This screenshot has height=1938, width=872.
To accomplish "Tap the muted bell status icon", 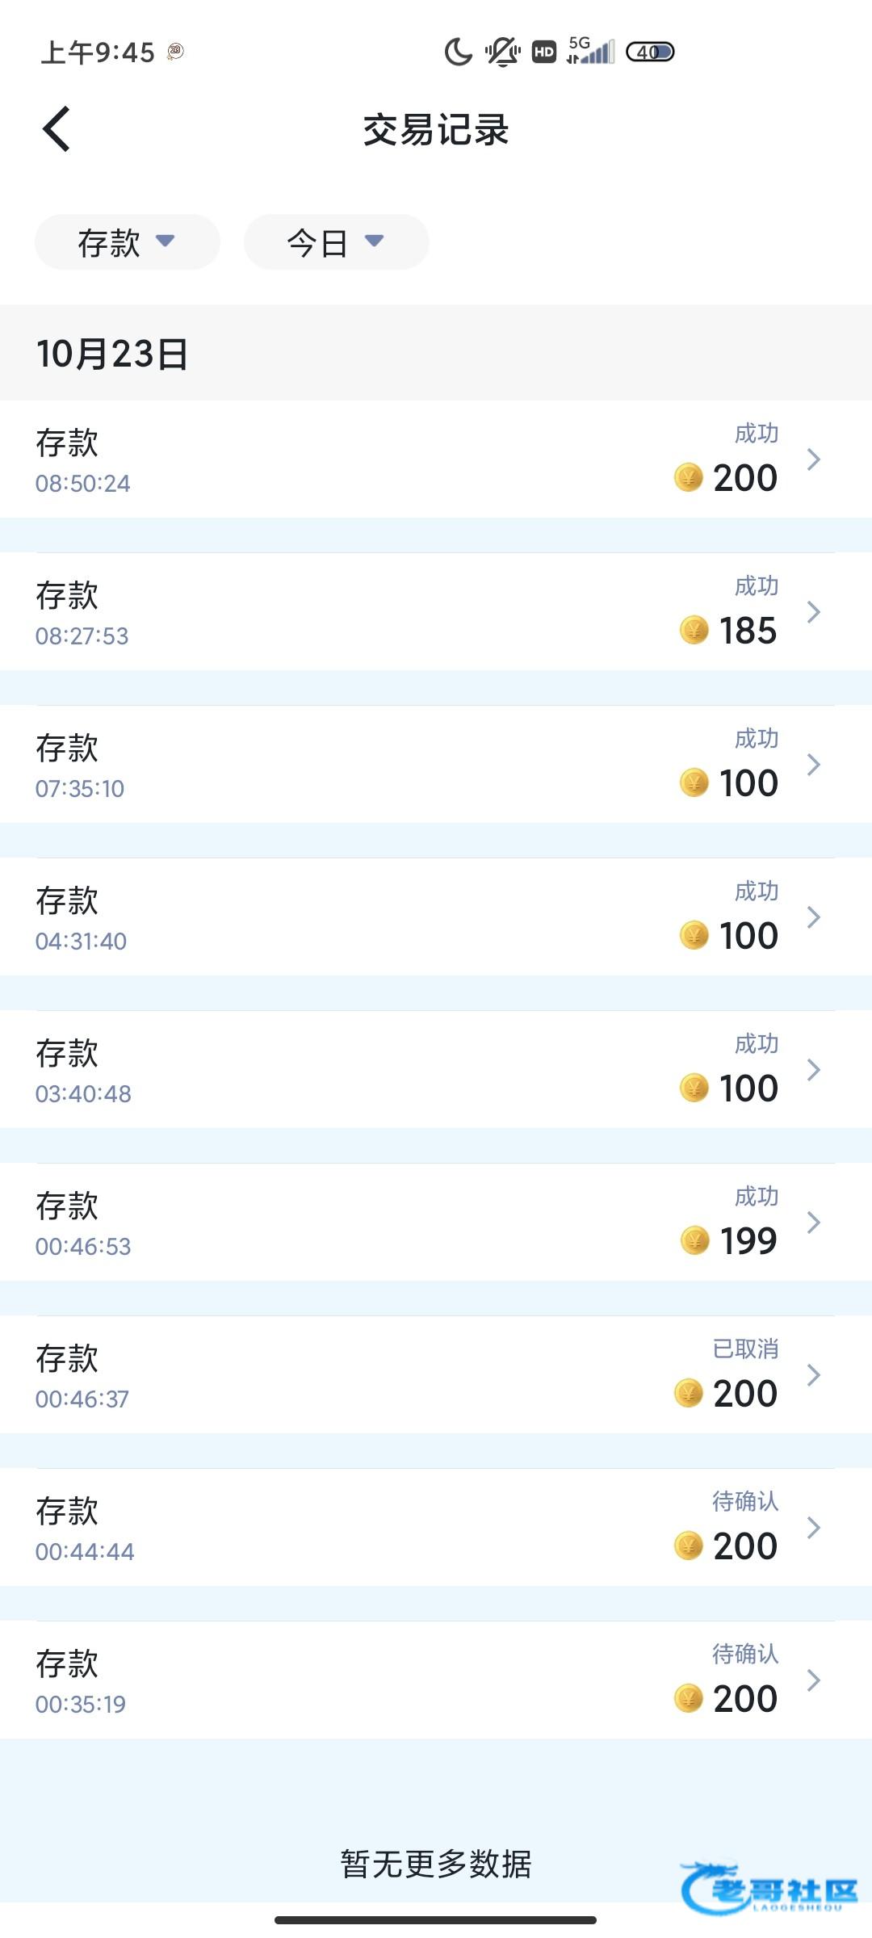I will click(502, 52).
